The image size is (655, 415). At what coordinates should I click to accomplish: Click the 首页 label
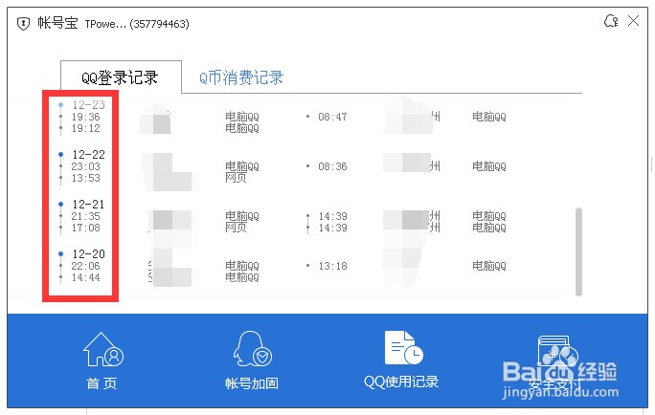(x=102, y=383)
